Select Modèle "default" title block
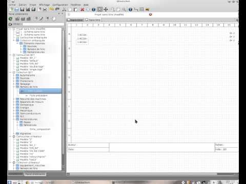This screenshot has height=184, width=246. click(x=29, y=61)
